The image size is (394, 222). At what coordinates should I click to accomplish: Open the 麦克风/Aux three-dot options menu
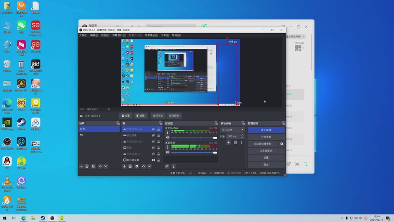(167, 132)
